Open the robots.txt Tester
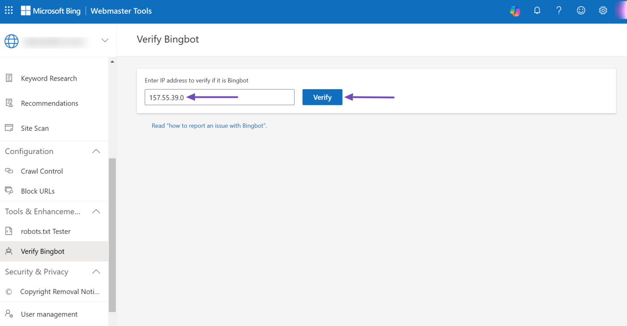The height and width of the screenshot is (326, 627). [46, 232]
